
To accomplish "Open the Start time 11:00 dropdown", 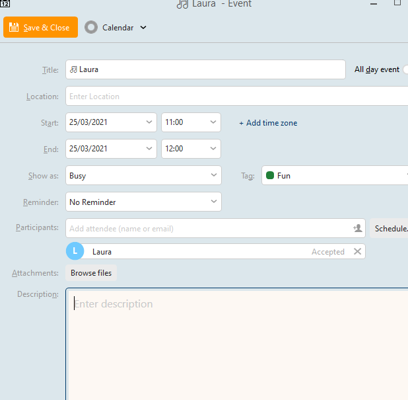I will 213,122.
